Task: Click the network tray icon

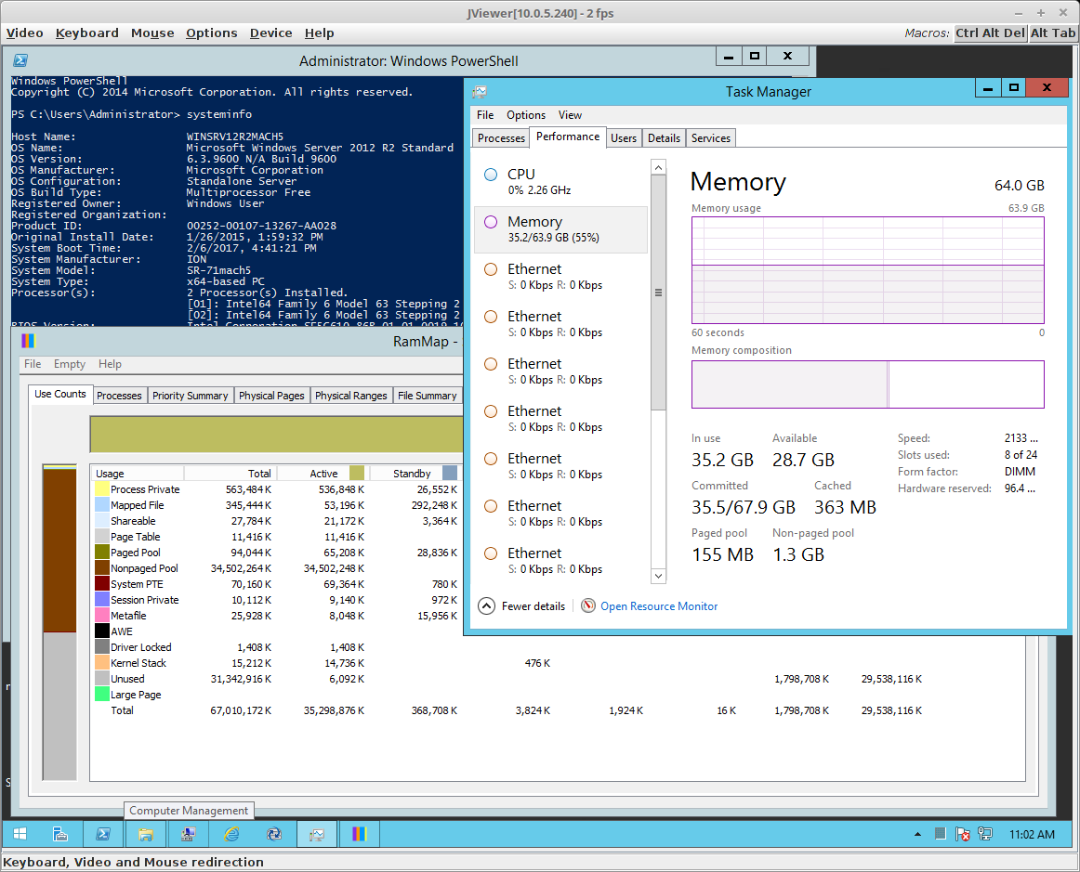Action: click(985, 834)
